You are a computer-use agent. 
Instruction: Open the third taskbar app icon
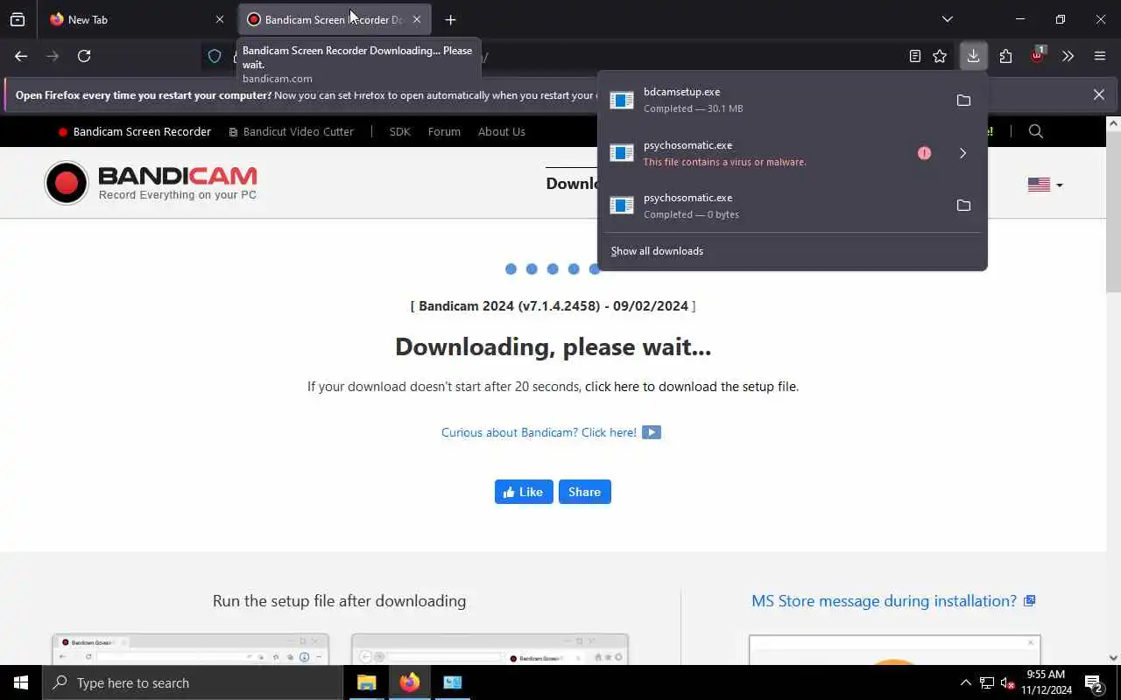tap(453, 682)
